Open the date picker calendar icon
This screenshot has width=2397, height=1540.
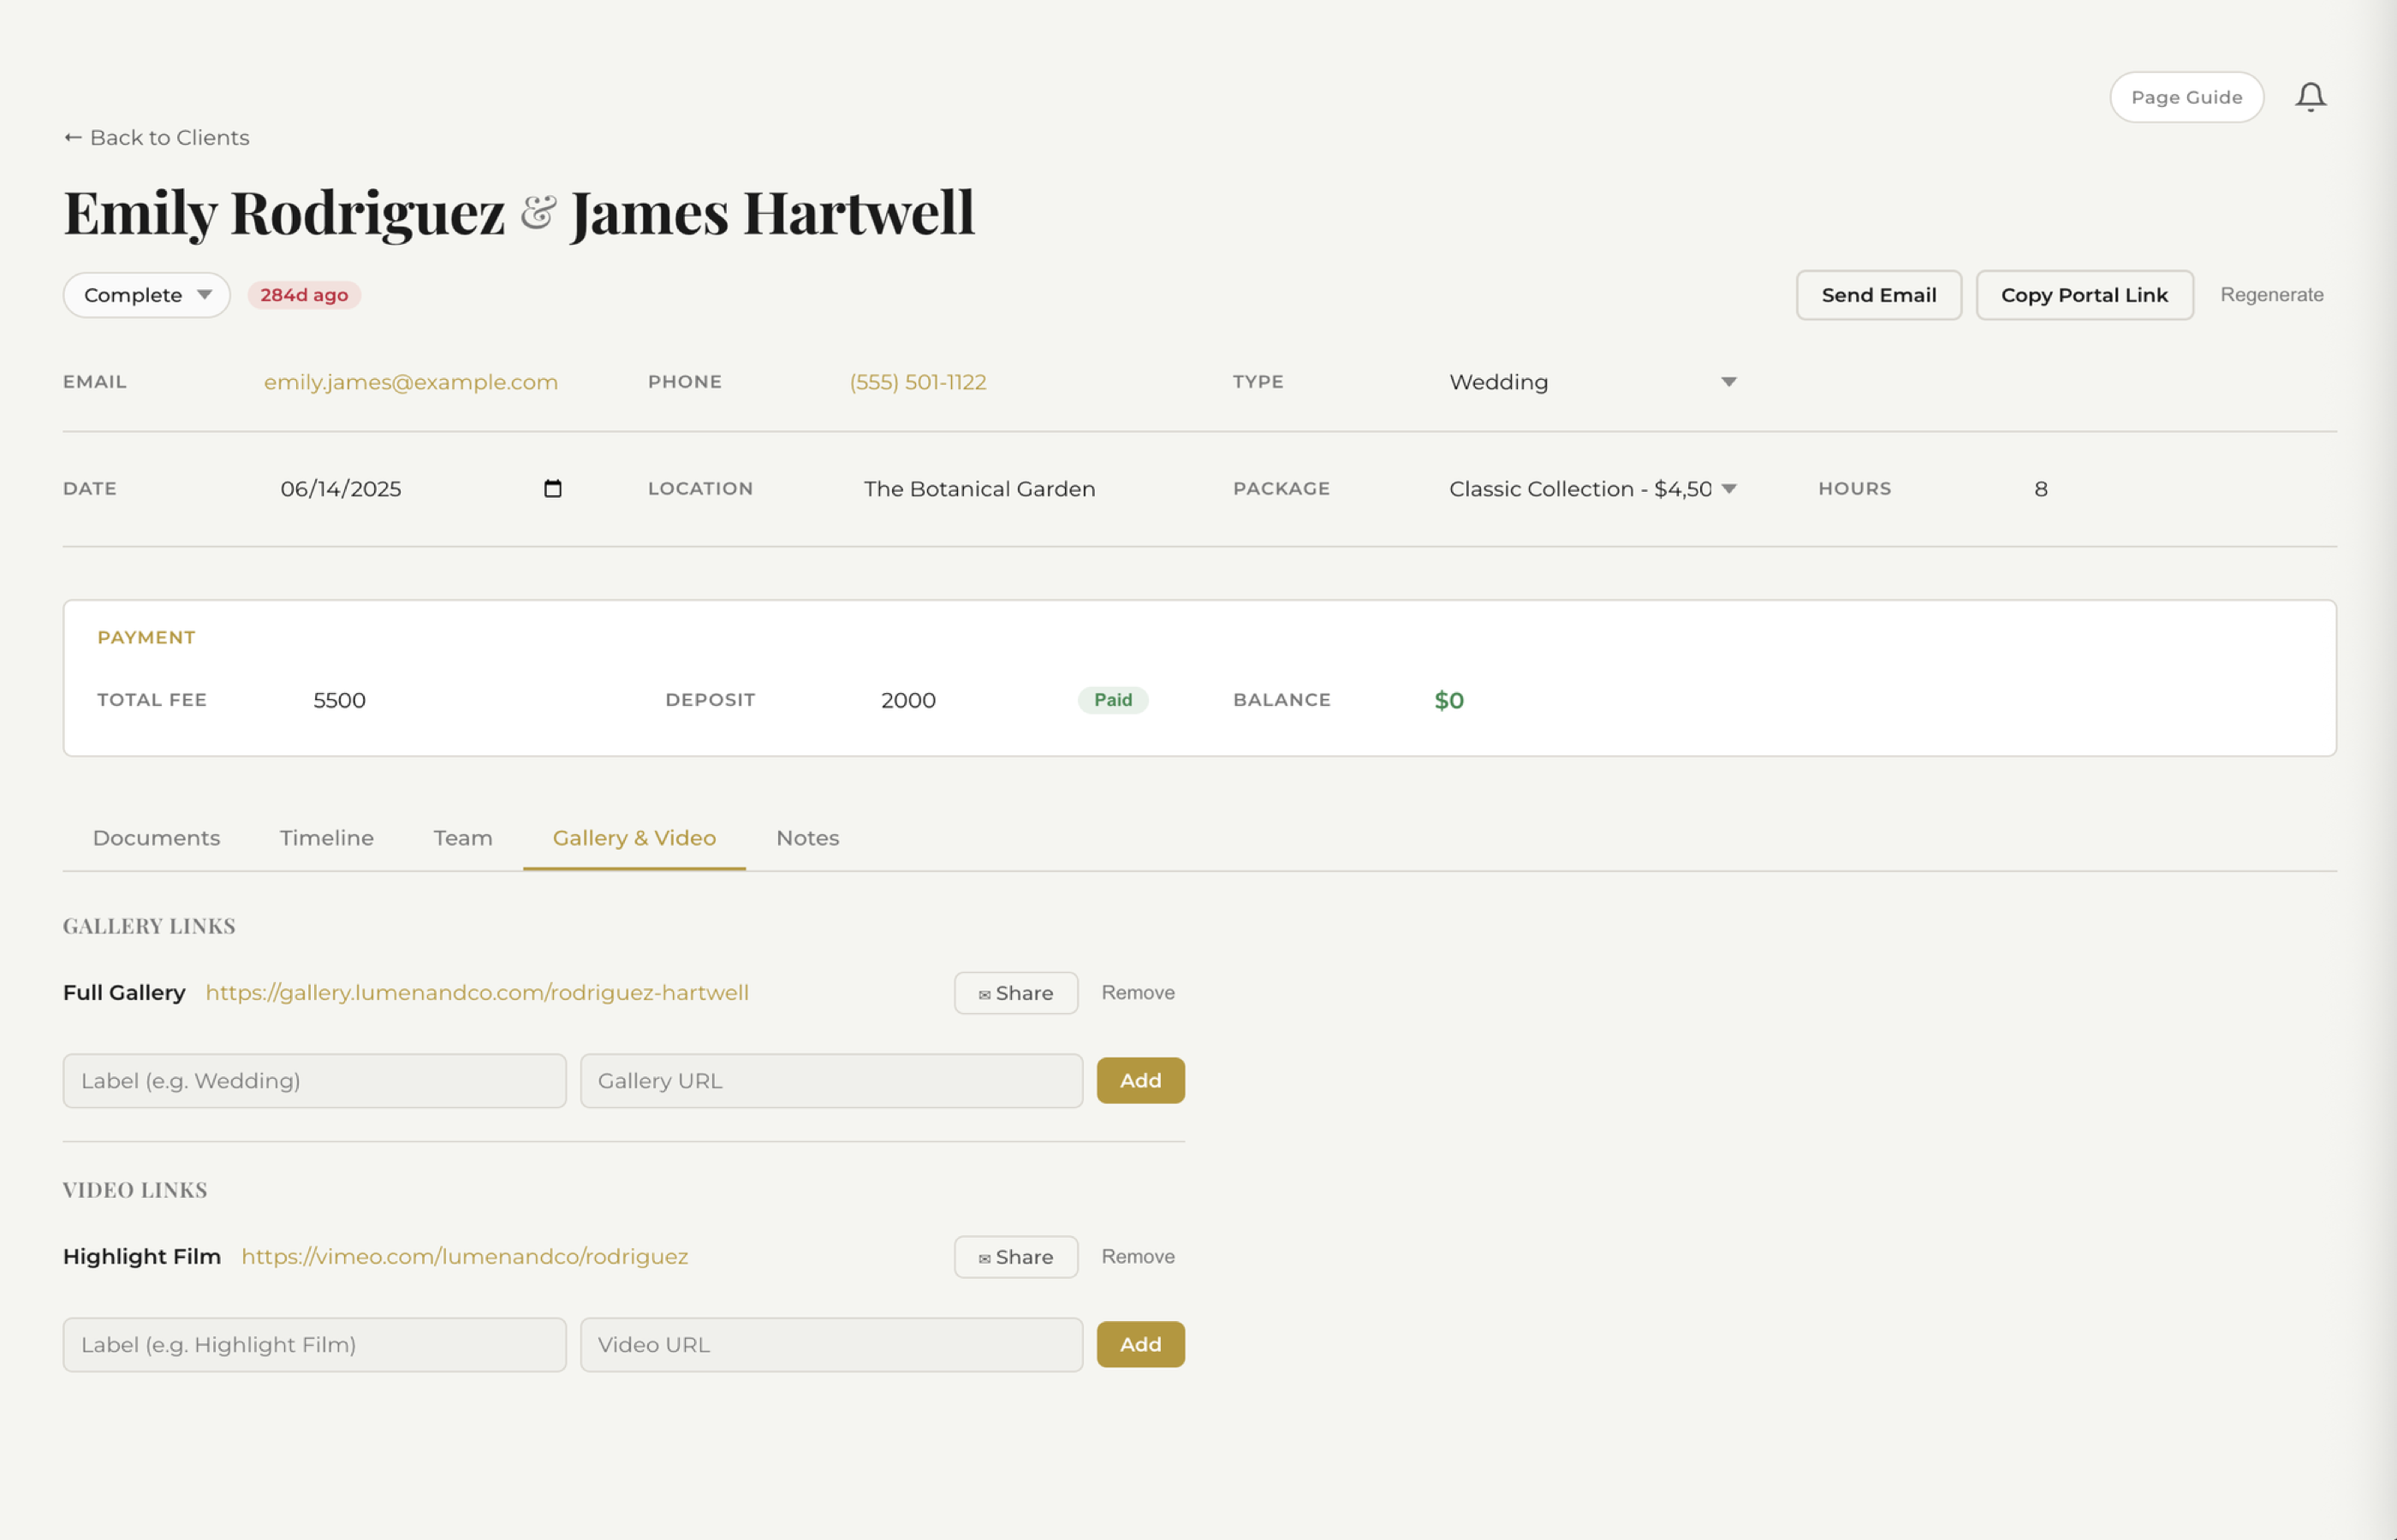[554, 489]
